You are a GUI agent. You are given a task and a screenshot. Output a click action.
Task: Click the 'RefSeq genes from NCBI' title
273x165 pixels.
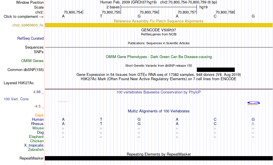[x=159, y=34]
